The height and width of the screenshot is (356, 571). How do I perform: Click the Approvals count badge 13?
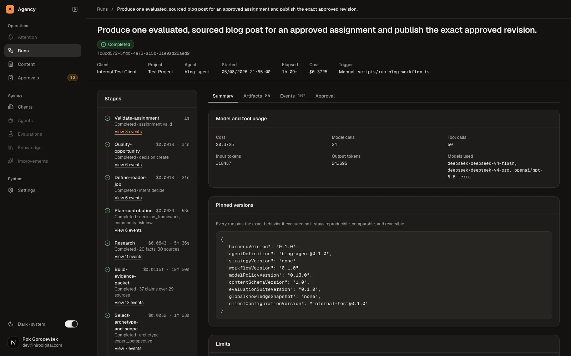coord(73,78)
